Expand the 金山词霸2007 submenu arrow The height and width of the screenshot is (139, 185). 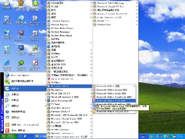91,61
